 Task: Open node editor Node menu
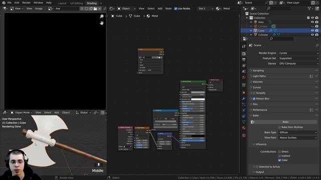click(169, 8)
